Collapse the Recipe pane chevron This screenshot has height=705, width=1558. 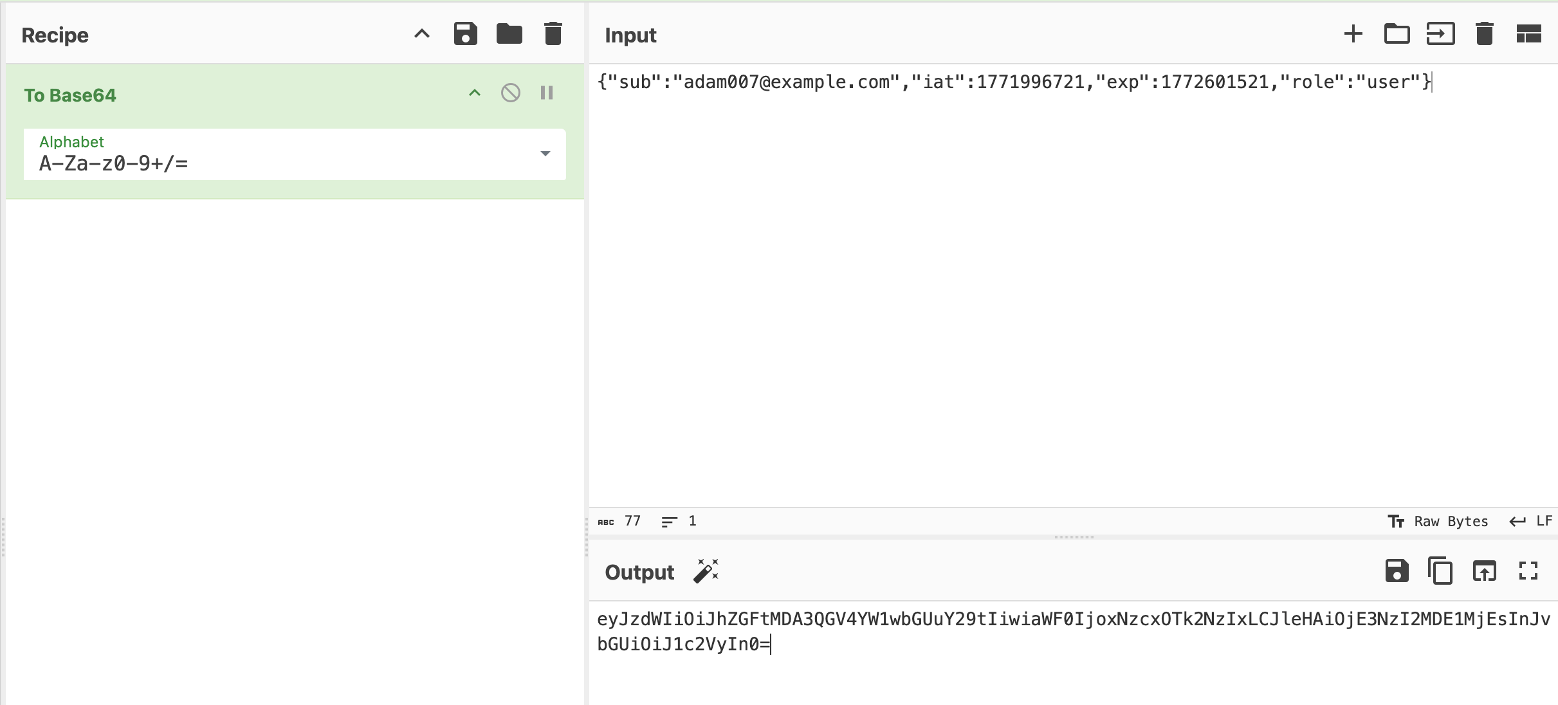(421, 34)
